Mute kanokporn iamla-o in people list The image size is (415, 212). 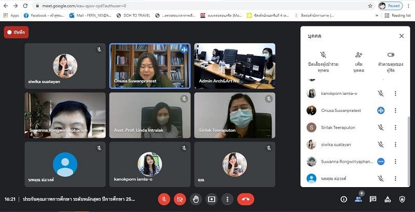[381, 93]
